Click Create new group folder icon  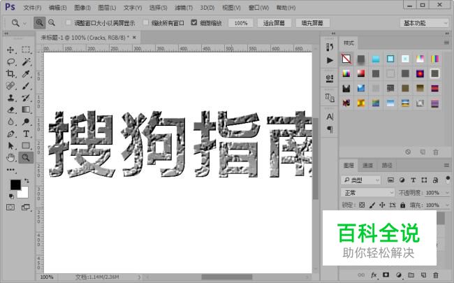411,275
